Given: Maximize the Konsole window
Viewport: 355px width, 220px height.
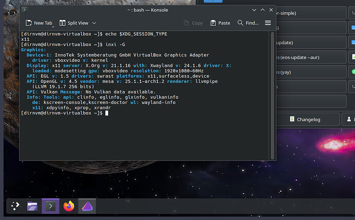Looking at the screenshot, I should pyautogui.click(x=262, y=10).
